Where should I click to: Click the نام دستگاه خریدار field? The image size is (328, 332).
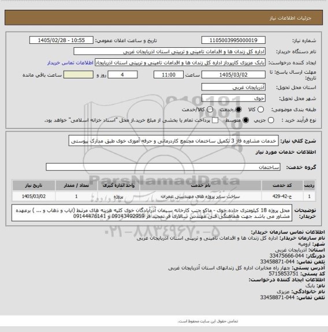pyautogui.click(x=169, y=51)
